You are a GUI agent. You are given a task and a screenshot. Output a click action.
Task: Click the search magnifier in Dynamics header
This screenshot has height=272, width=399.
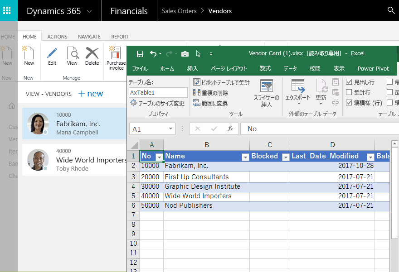tap(391, 10)
